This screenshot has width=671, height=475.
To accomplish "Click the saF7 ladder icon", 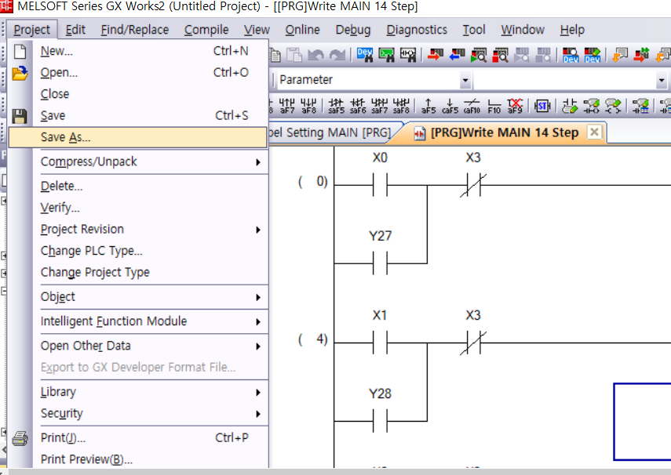I will pos(379,106).
